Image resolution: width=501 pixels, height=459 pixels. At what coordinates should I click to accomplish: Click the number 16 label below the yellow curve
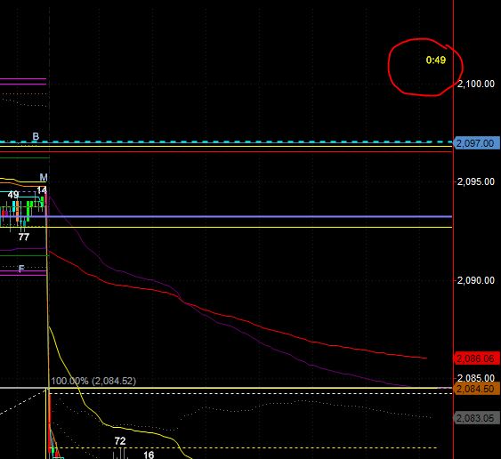pos(149,455)
